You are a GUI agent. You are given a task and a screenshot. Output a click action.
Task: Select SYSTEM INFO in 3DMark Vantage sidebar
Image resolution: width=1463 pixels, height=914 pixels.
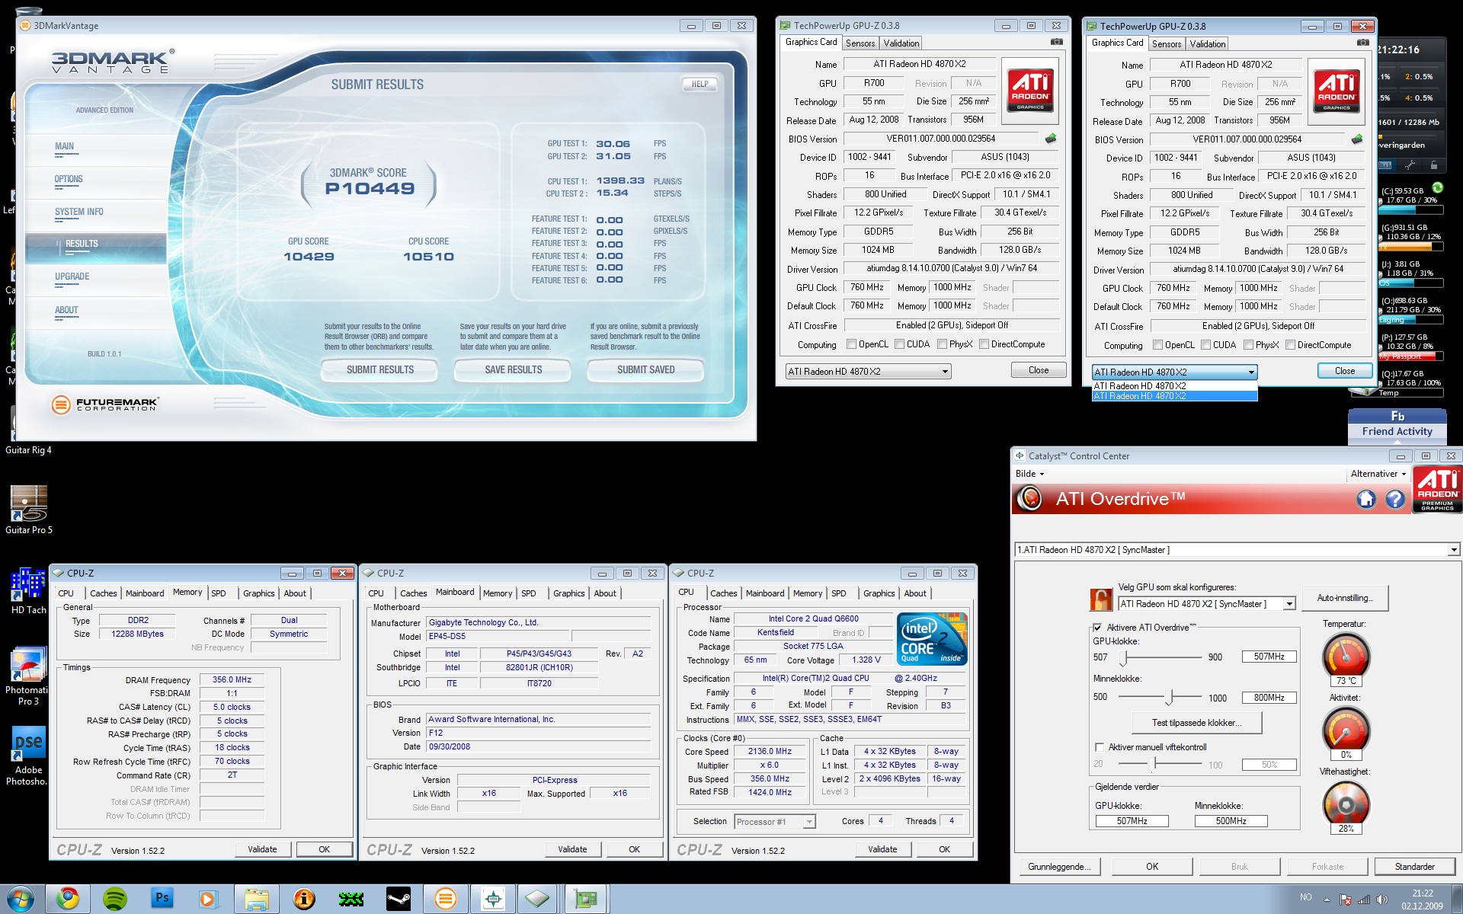[x=79, y=212]
